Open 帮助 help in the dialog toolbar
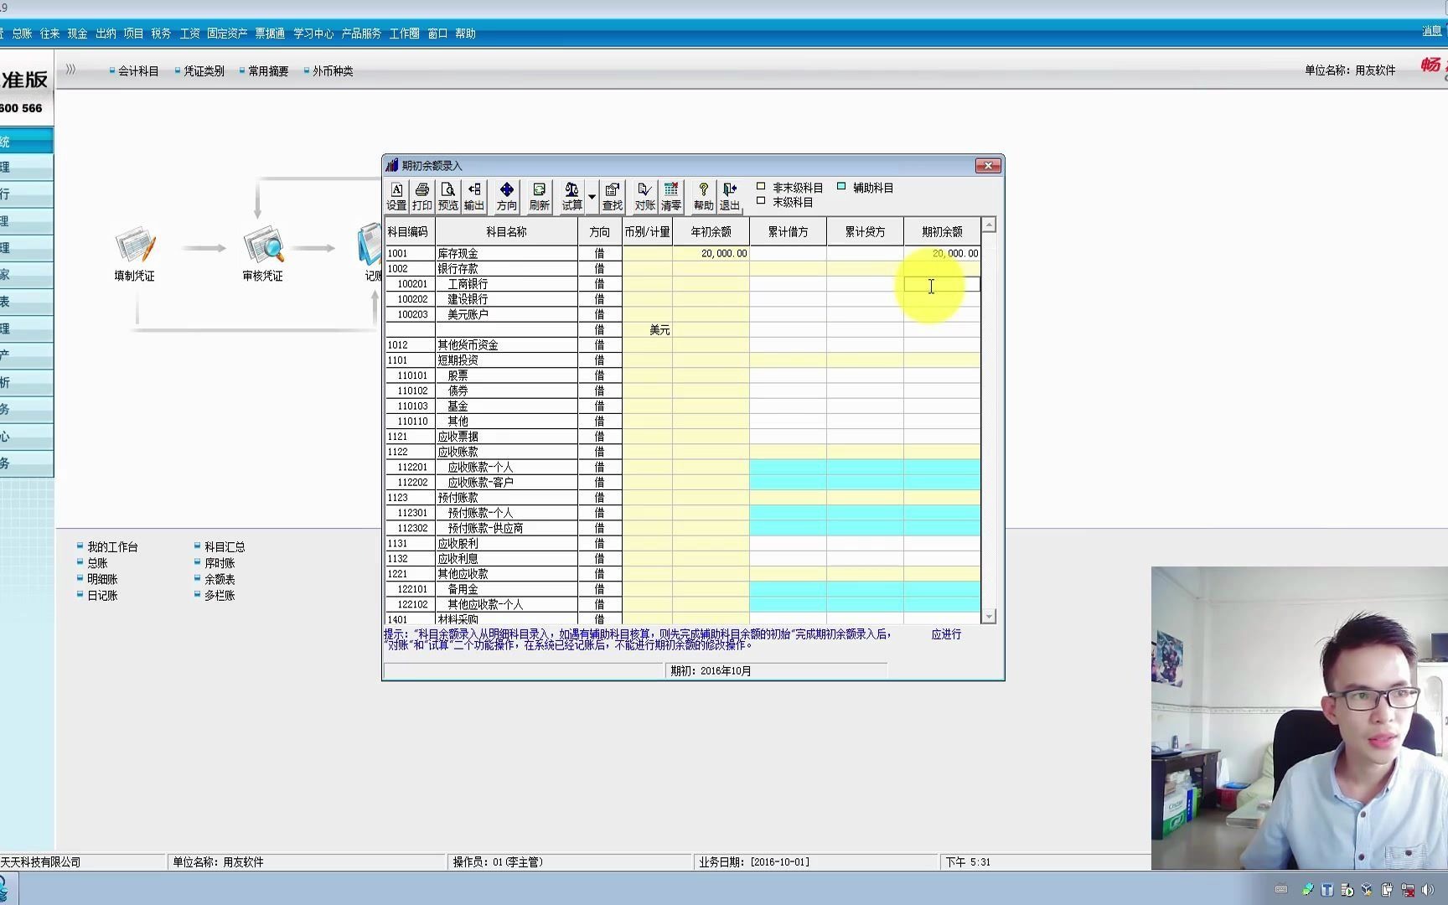The image size is (1448, 905). pos(704,197)
